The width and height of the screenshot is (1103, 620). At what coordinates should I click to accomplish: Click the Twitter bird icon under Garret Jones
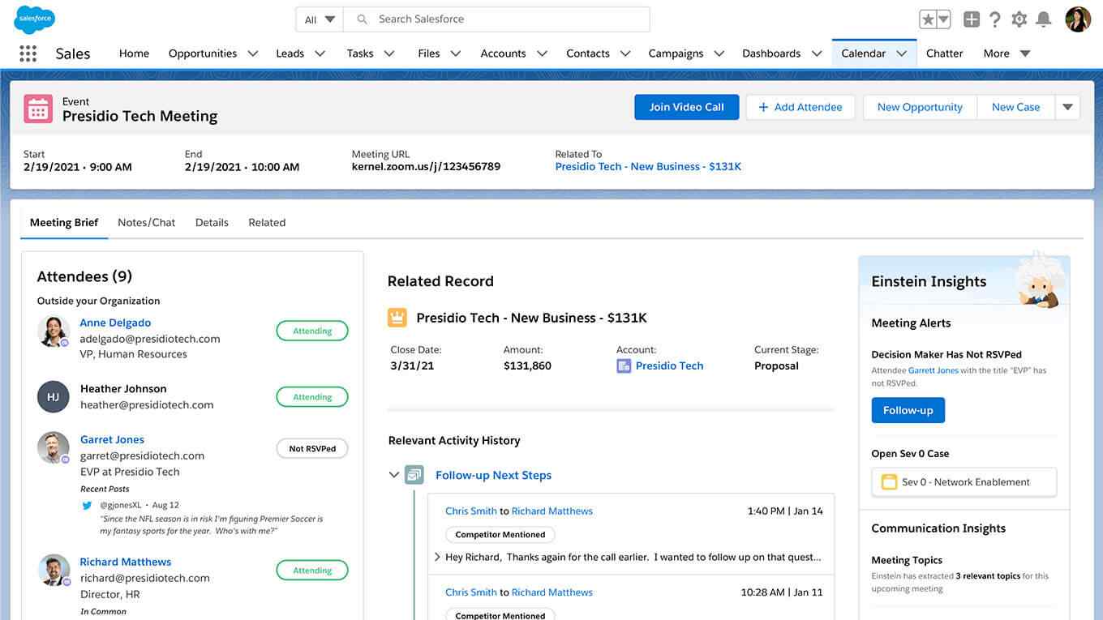87,505
